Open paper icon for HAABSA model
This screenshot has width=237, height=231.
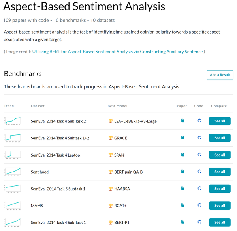[x=182, y=189]
